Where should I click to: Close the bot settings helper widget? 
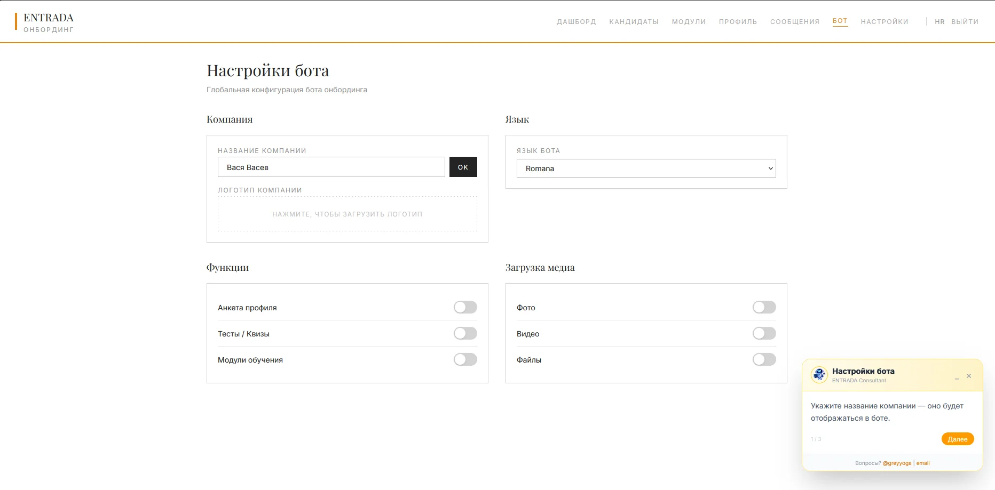coord(969,376)
